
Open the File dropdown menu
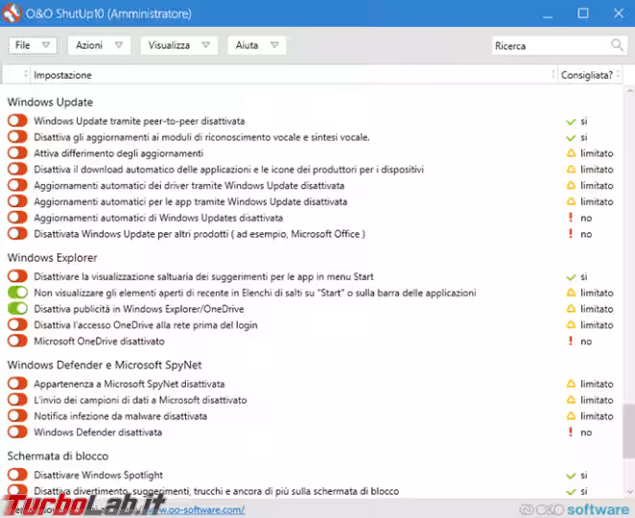coord(33,45)
